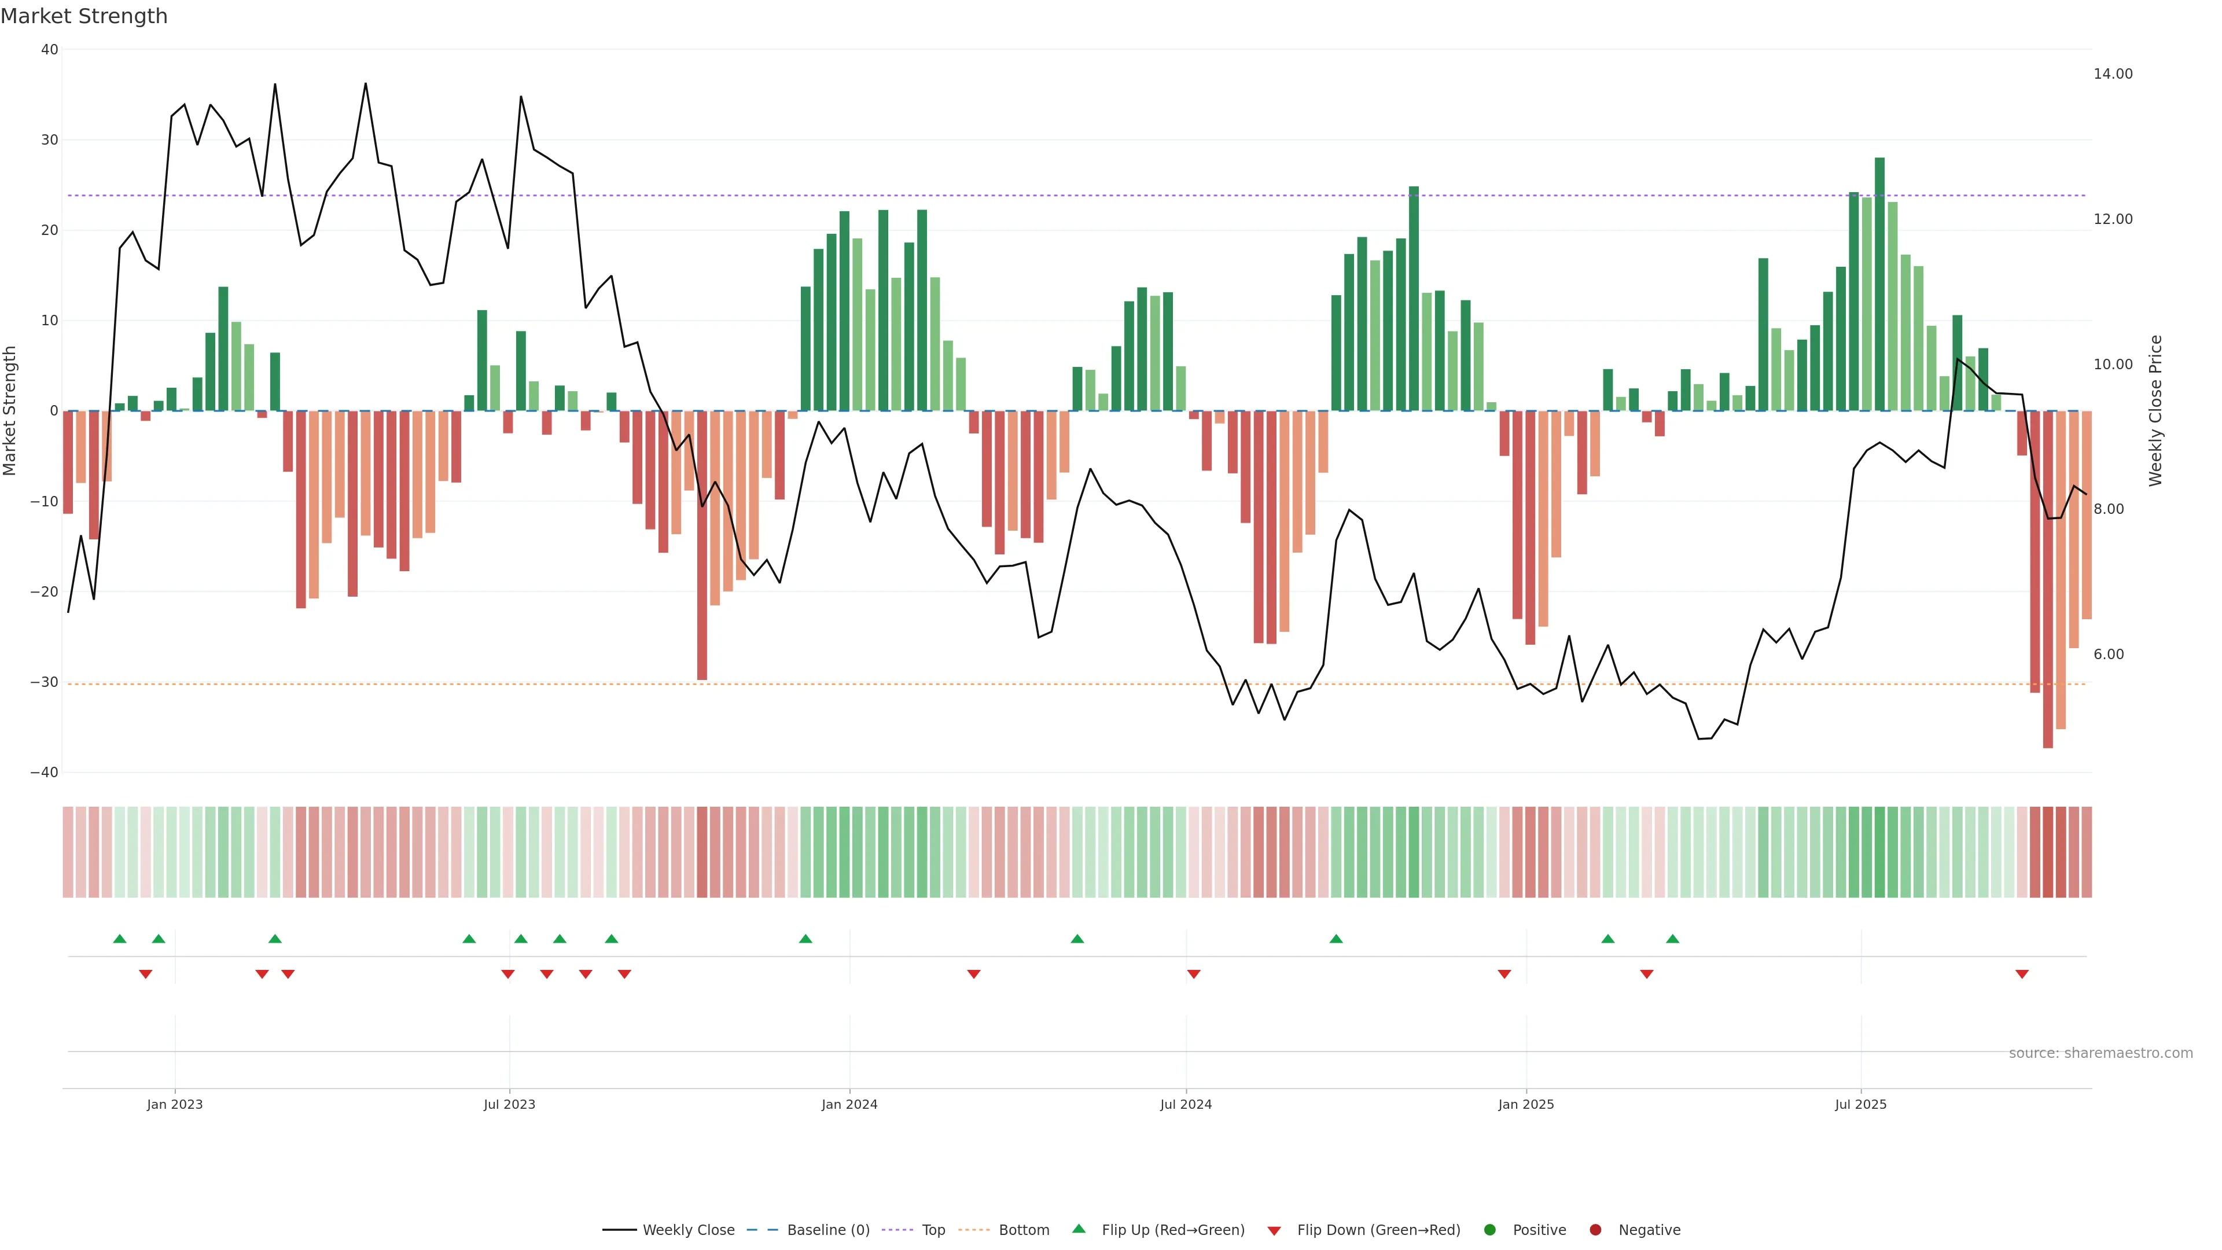This screenshot has width=2222, height=1250.
Task: Click the green Positive circle legend icon
Action: 1489,1230
